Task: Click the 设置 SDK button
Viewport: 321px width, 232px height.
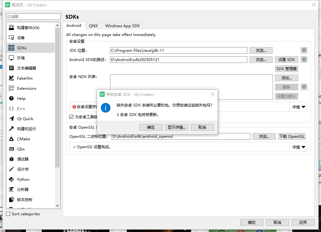Action: 287,59
